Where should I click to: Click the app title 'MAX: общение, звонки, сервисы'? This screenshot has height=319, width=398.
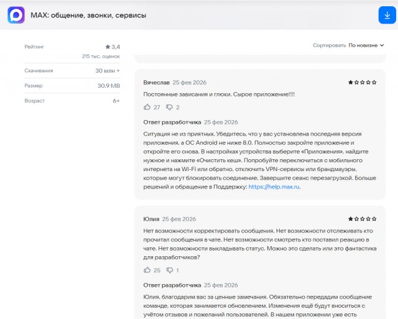pos(88,15)
